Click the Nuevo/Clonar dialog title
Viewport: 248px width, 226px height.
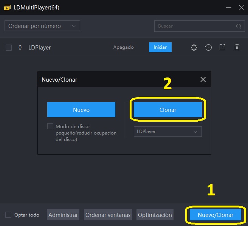click(59, 80)
